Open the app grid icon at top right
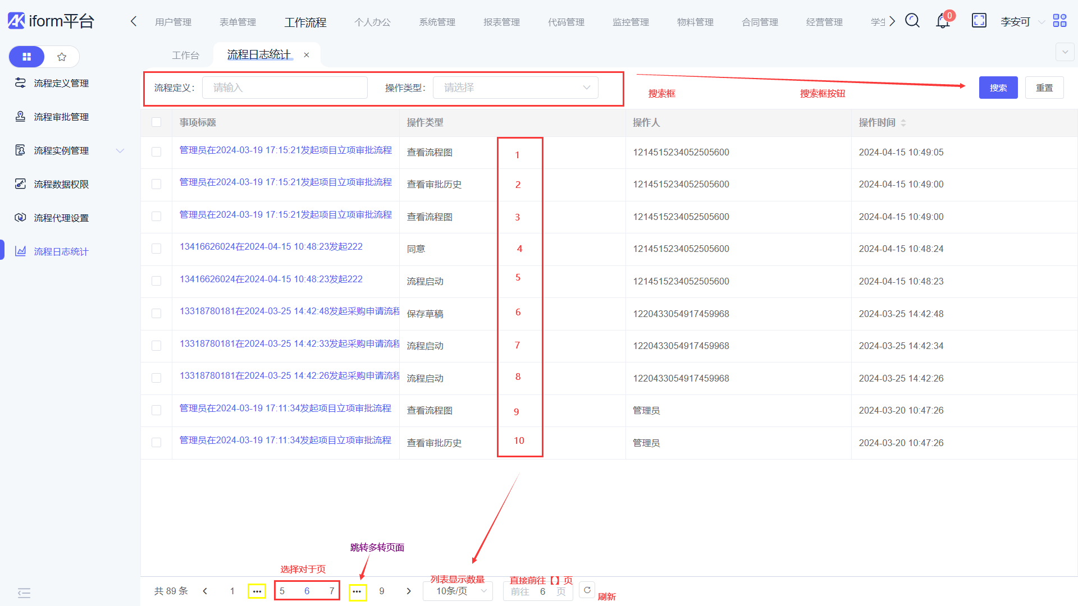Screen dimensions: 1078x606 [x=1059, y=21]
